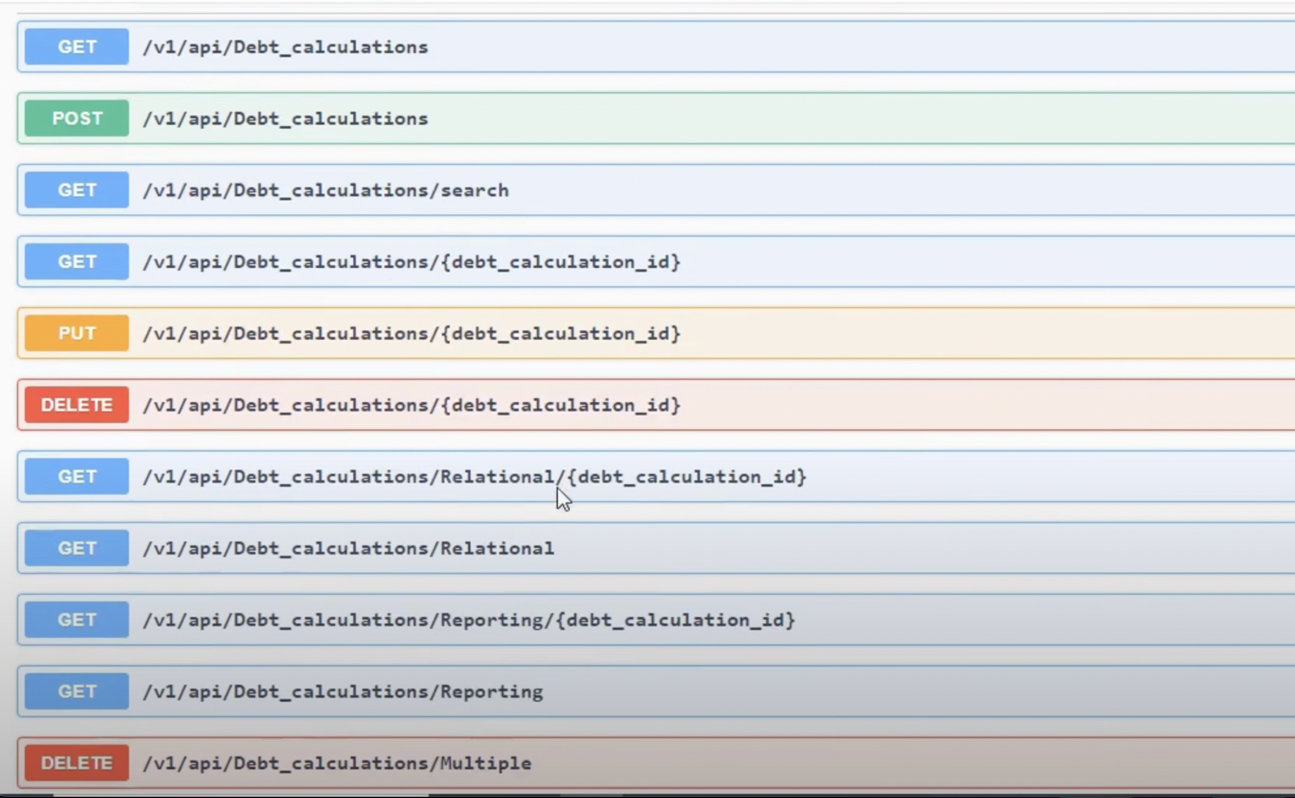Expand the Debt_calculations/Multiple delete path
This screenshot has height=798, width=1295.
point(337,763)
